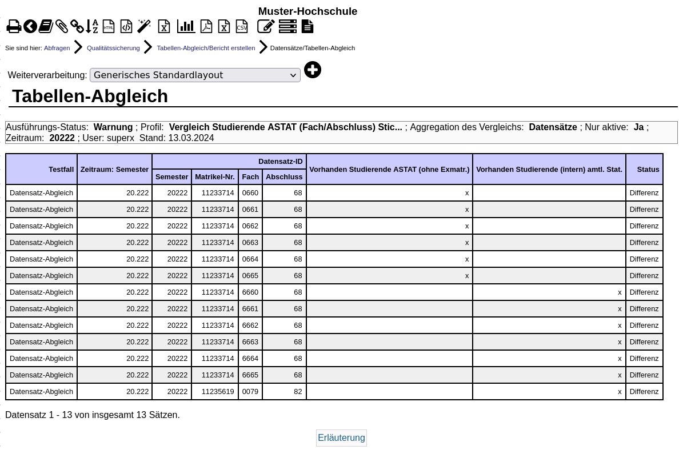
Task: Navigate to Tabellen-Abgleich/Bericht erstellen breadcrumb
Action: click(x=206, y=48)
